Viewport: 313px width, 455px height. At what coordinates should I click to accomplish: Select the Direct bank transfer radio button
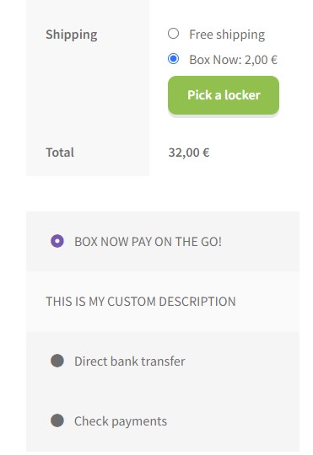[x=57, y=361]
